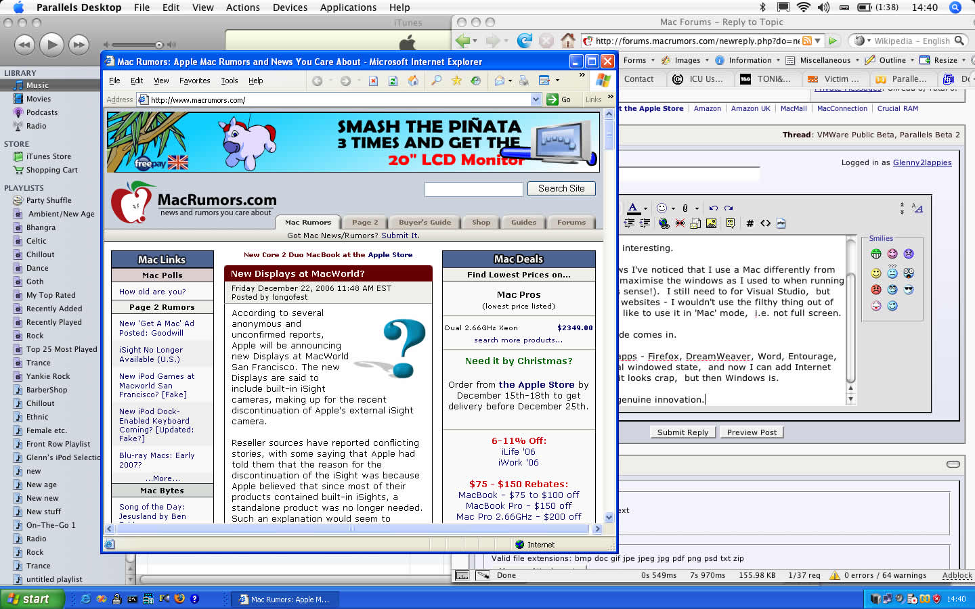
Task: Switch to the Buyer's Guide tab
Action: point(425,222)
